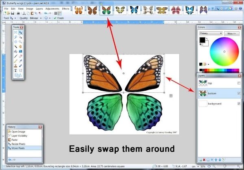Click the Print toolbar icon

18,13
